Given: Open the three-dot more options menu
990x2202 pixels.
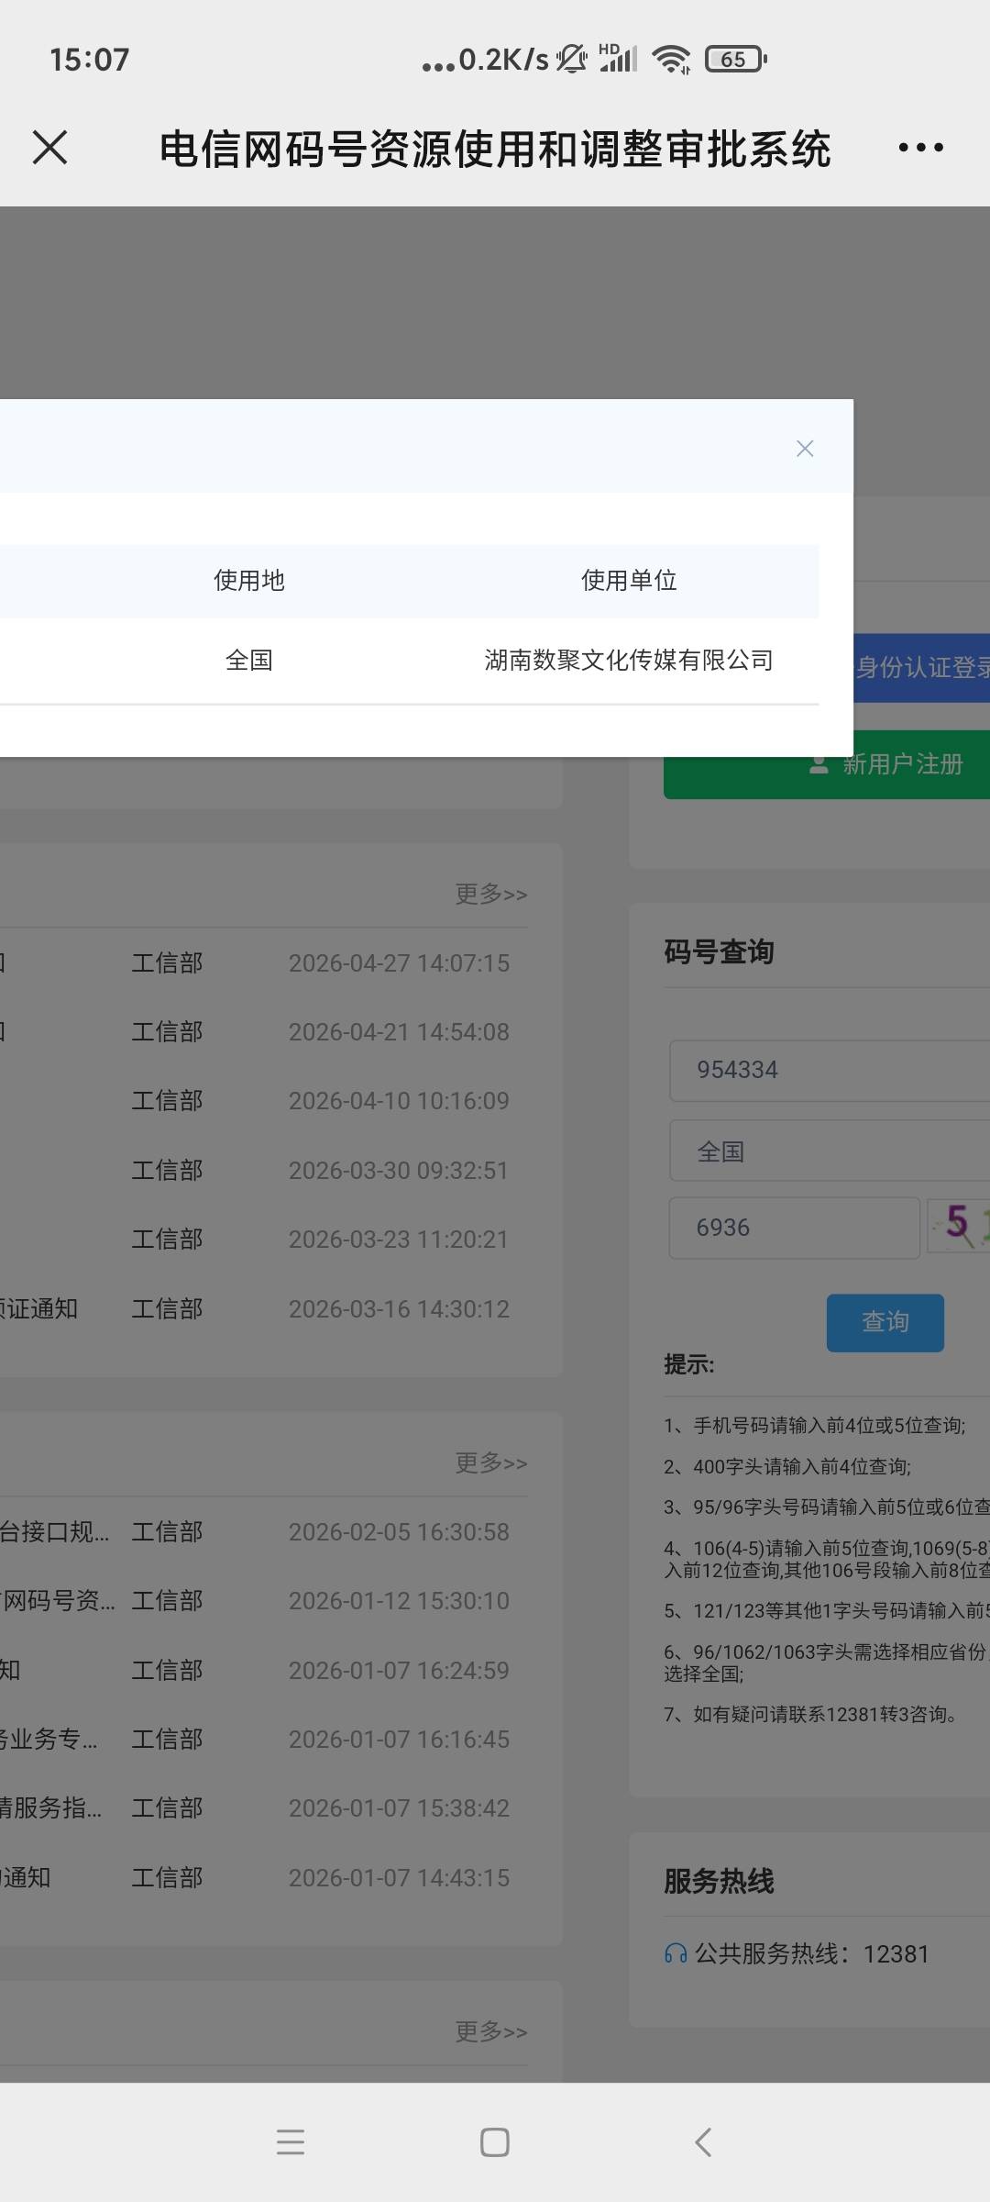Looking at the screenshot, I should coord(920,148).
